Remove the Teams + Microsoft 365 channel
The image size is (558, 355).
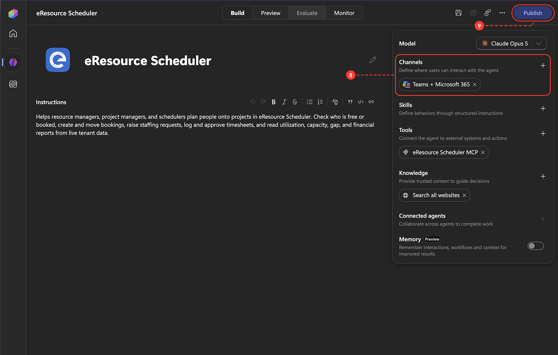pyautogui.click(x=475, y=85)
